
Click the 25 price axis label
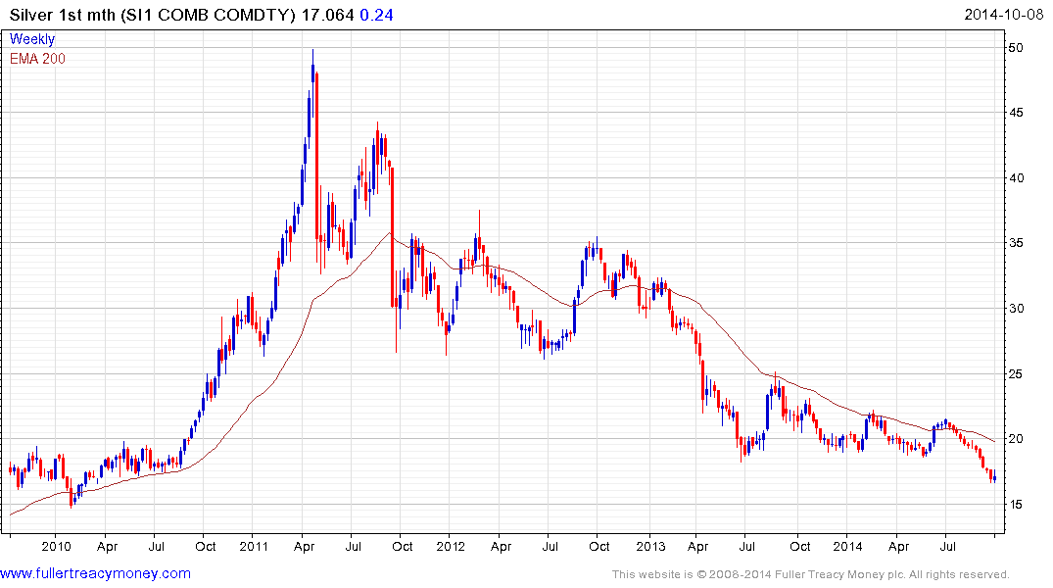[x=1016, y=373]
